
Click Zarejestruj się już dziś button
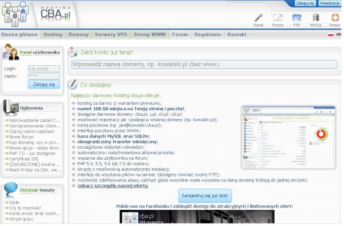(205, 196)
